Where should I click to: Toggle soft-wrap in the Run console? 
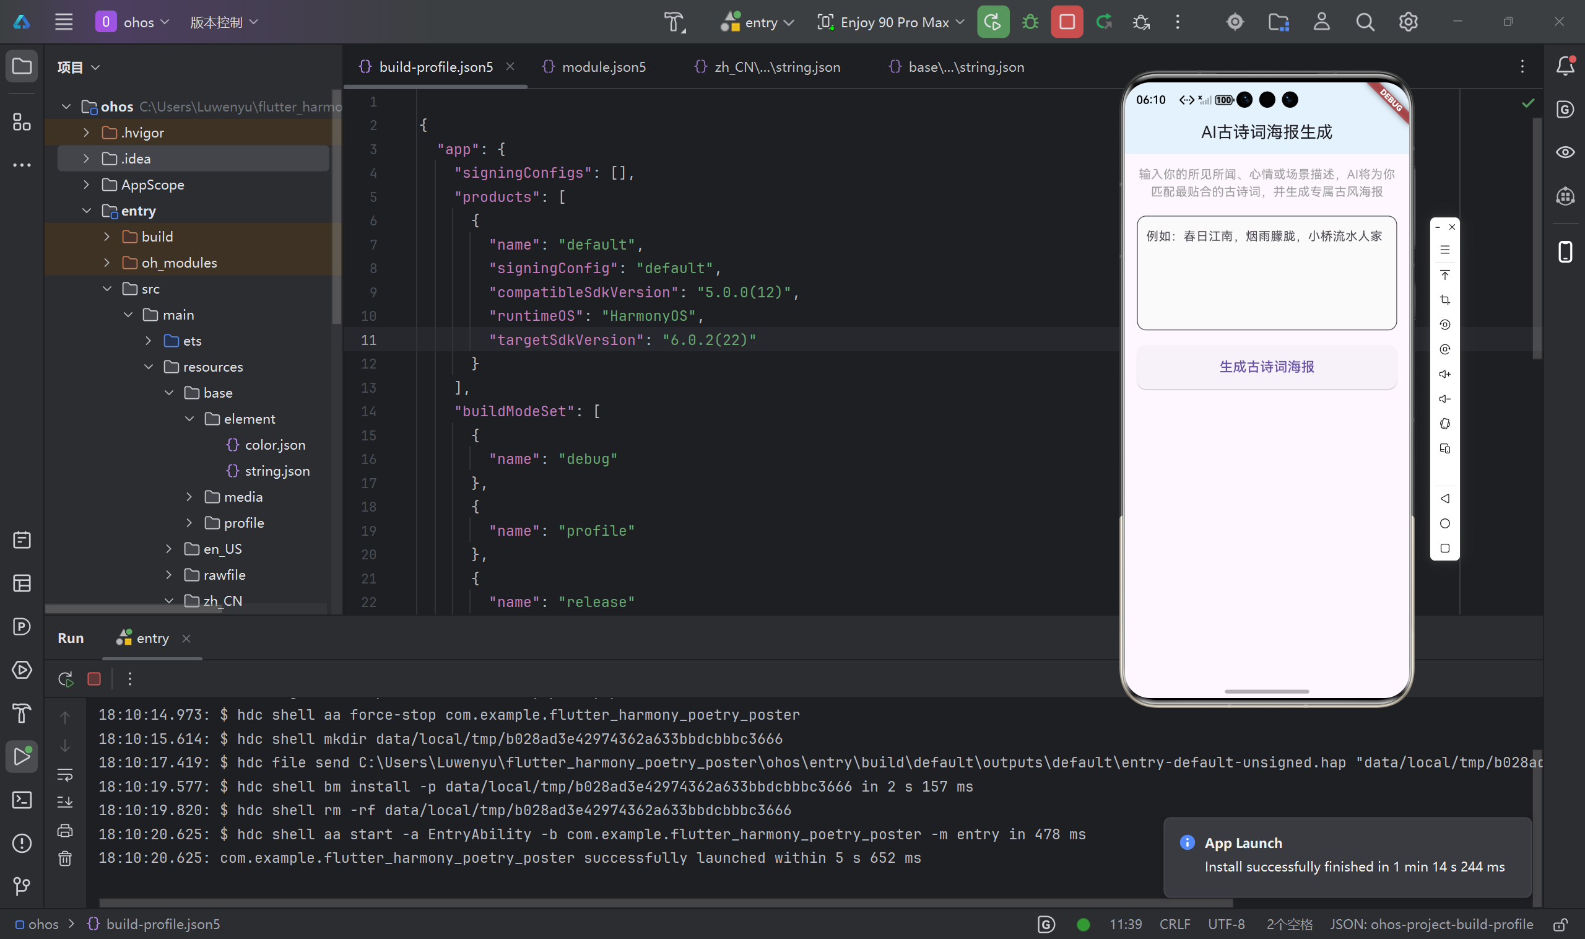click(x=65, y=774)
